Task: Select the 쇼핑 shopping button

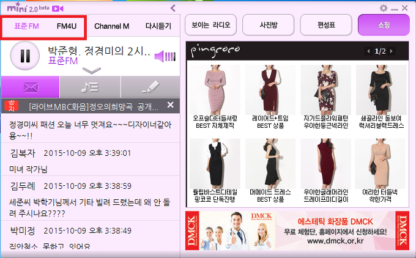Action: pyautogui.click(x=384, y=25)
